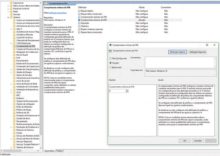This screenshot has height=156, width=220.
Task: Click the Comprimento mínimo do PIN value field
Action: 118,91
